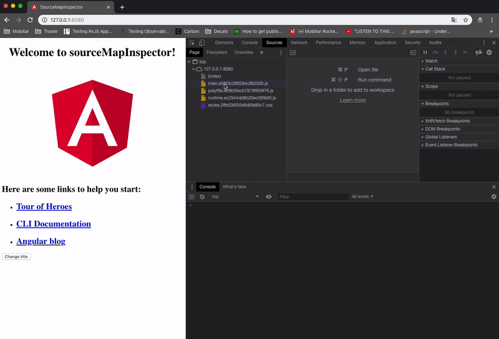Collapse the top frame tree node

pos(190,62)
